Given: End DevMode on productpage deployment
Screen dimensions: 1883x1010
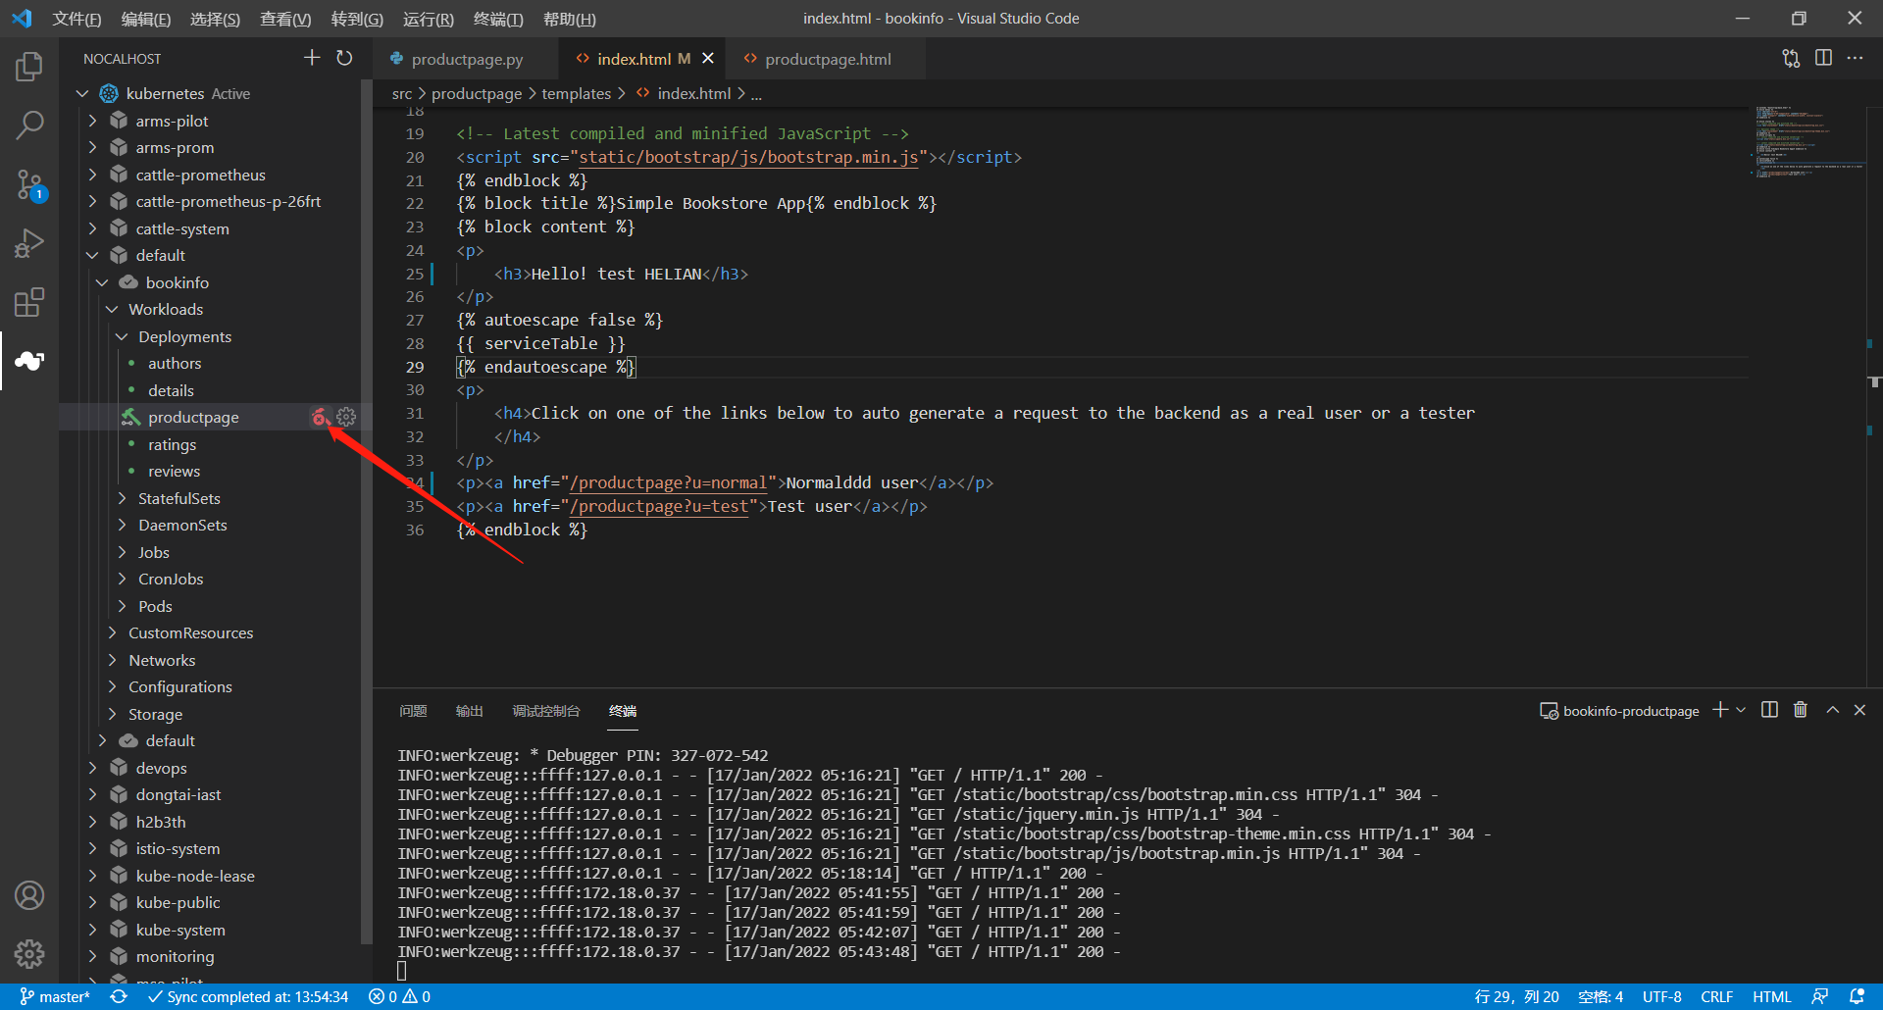Looking at the screenshot, I should pyautogui.click(x=320, y=417).
